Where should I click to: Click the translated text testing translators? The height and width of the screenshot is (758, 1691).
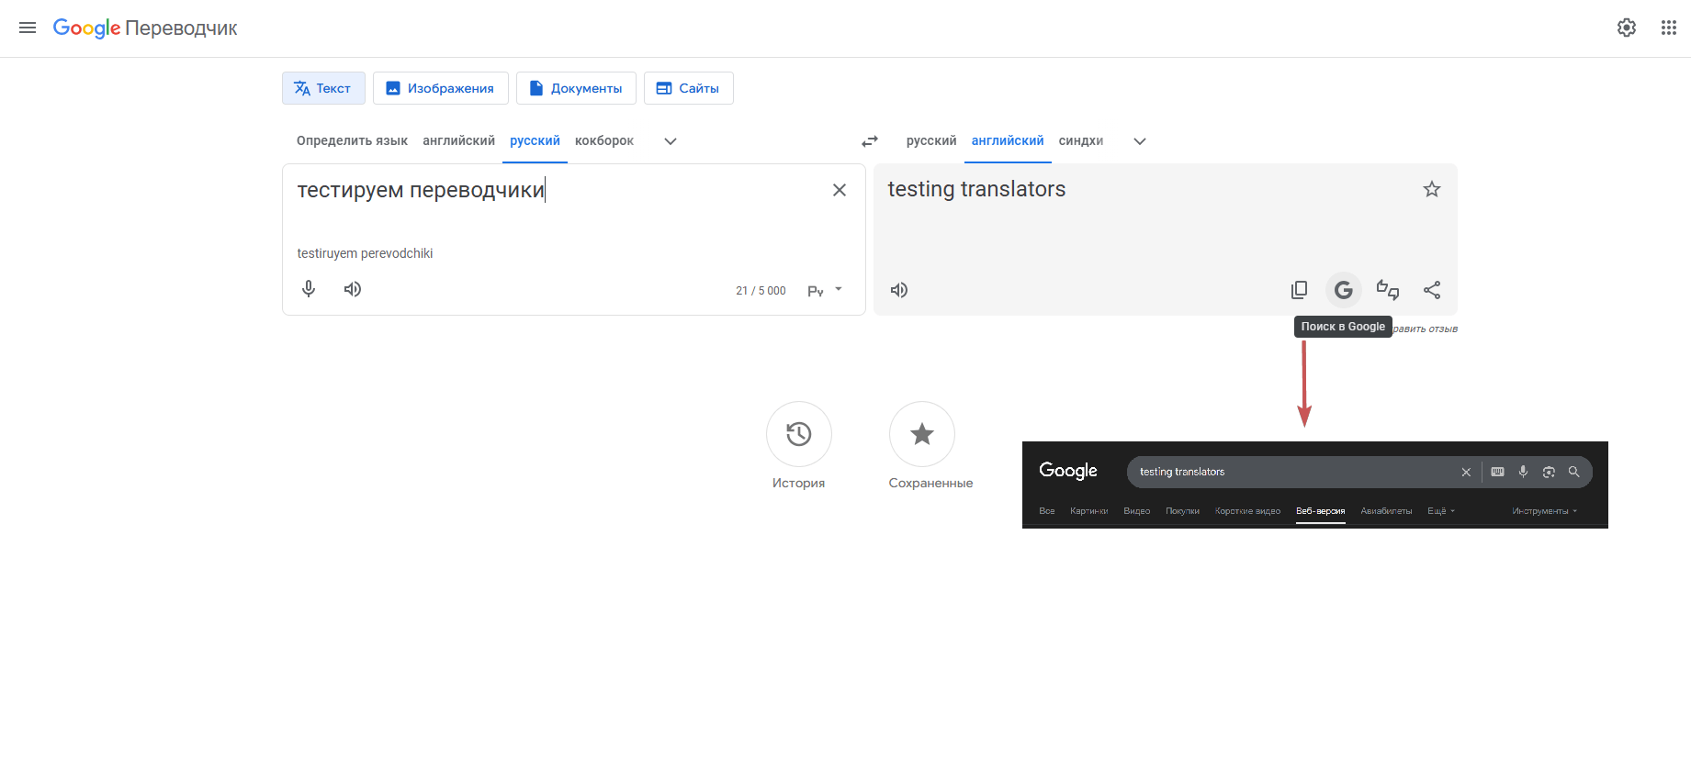click(976, 189)
